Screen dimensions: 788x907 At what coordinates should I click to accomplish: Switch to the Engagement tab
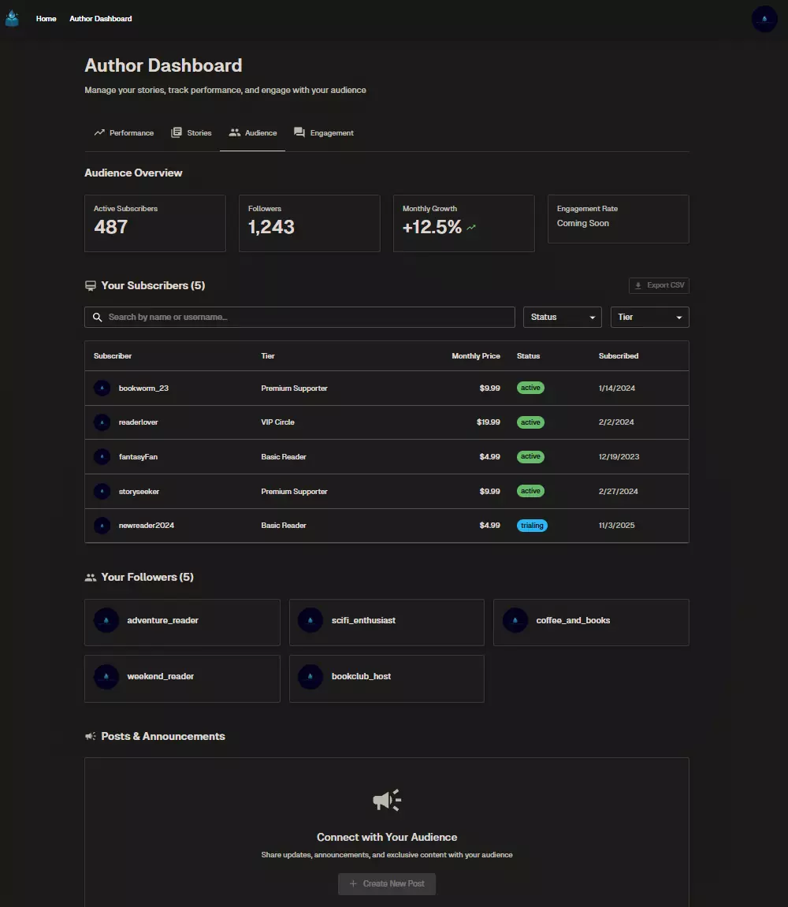tap(324, 132)
